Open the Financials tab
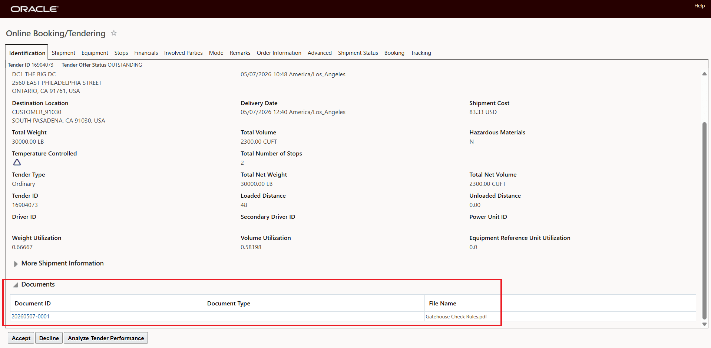This screenshot has height=348, width=711. pos(146,53)
